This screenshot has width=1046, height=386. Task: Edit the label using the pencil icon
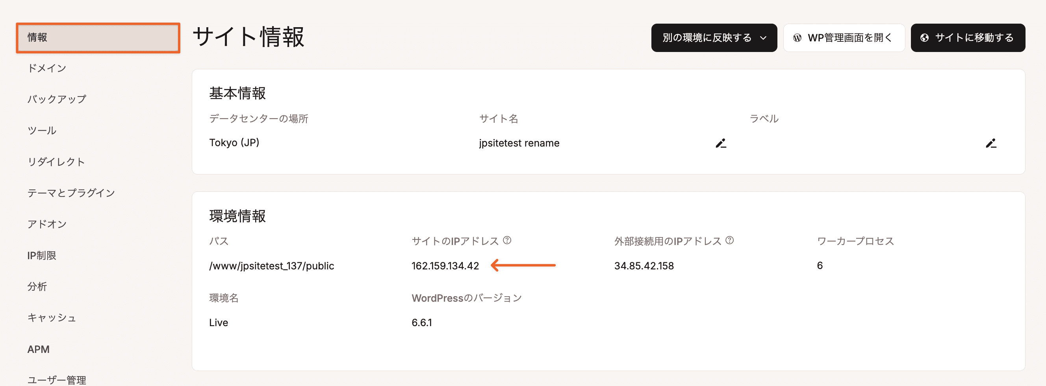(992, 143)
